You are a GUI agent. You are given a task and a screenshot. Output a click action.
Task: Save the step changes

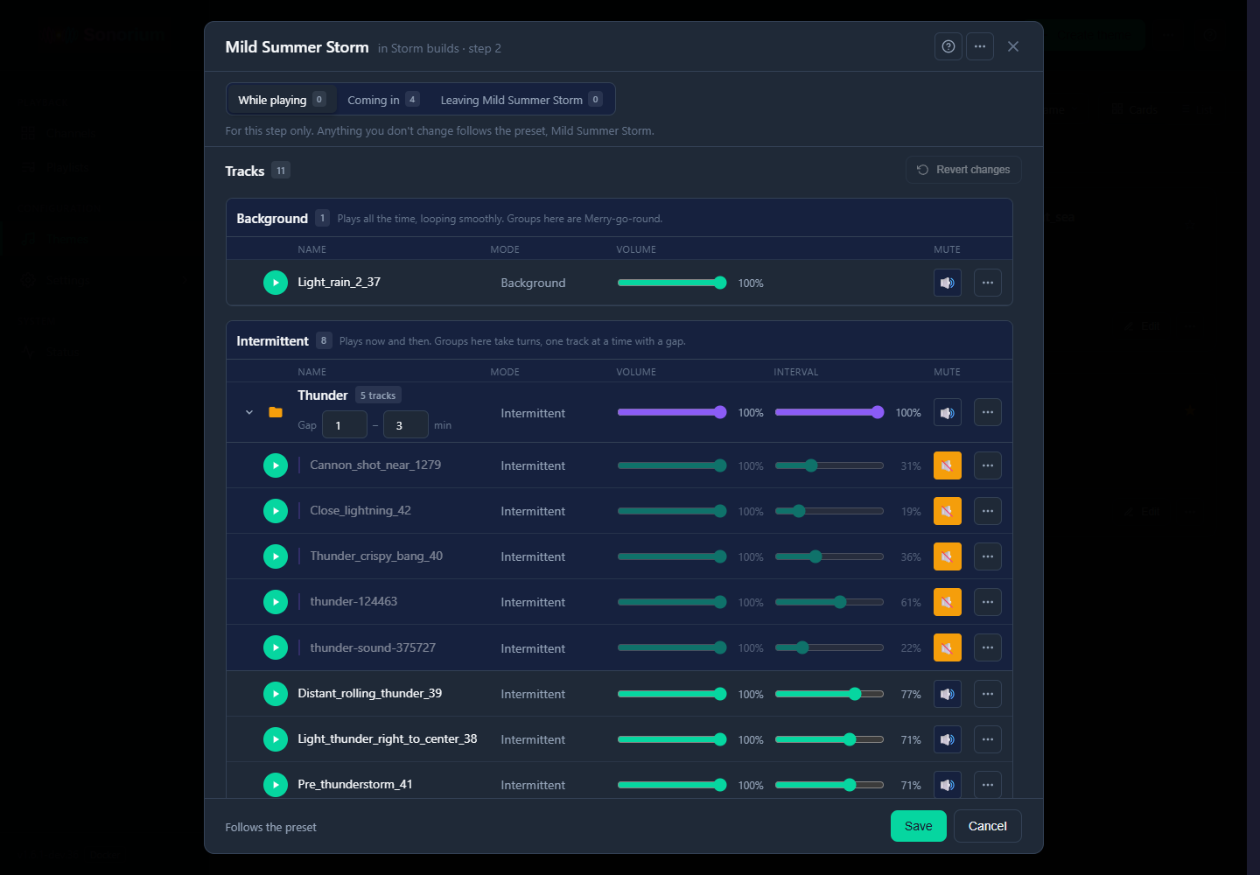point(918,826)
